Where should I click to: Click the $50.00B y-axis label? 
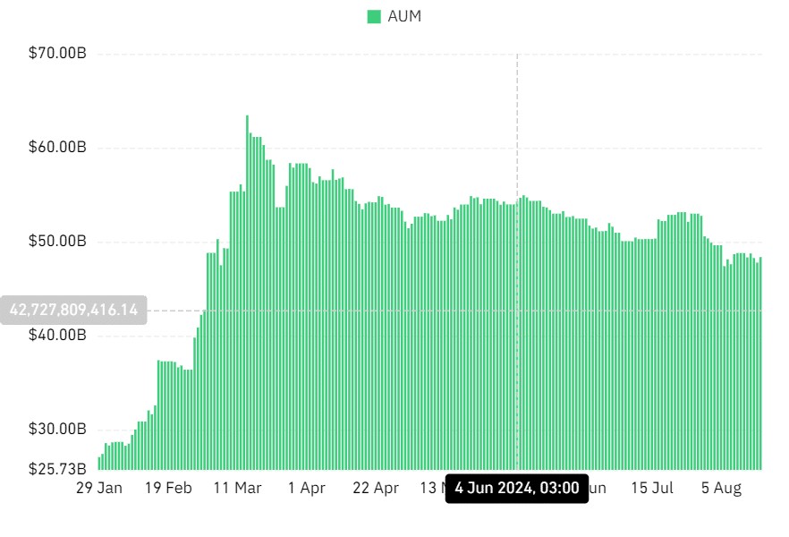(58, 242)
